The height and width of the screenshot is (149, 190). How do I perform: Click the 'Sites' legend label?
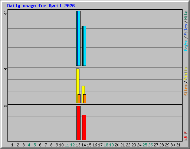(186, 90)
